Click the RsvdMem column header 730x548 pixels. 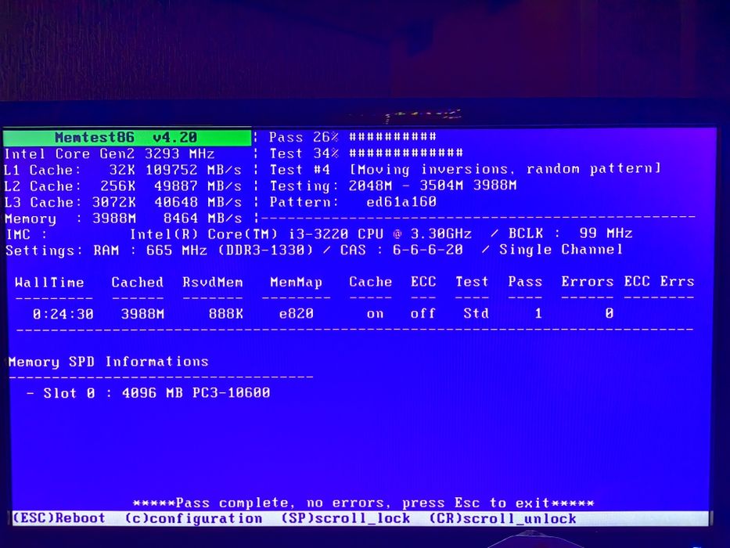pyautogui.click(x=213, y=282)
